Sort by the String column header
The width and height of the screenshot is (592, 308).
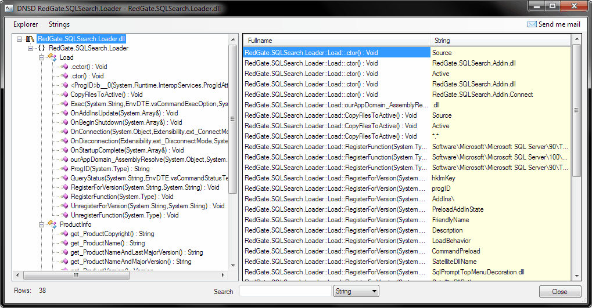tap(500, 41)
